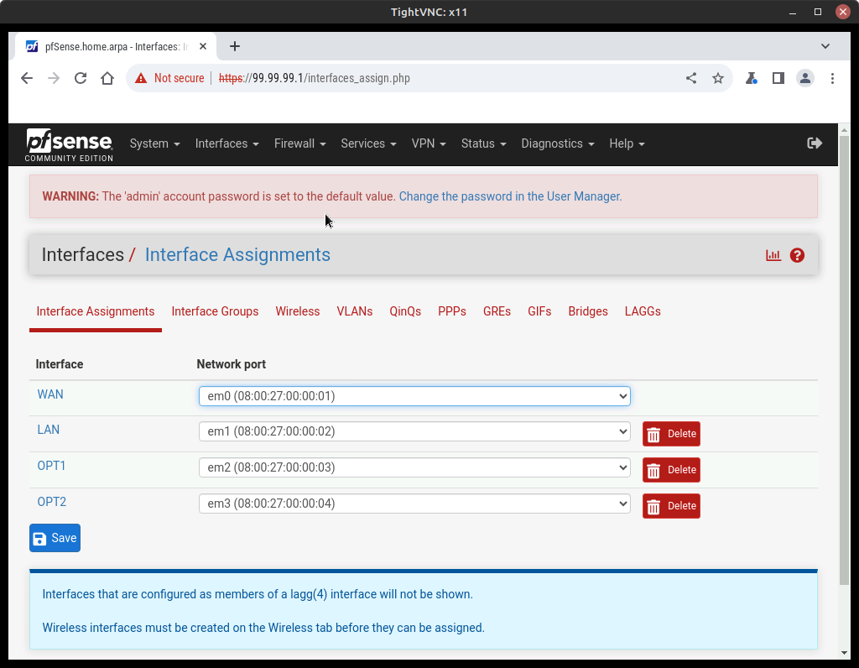Delete the OPT2 interface
Screen dimensions: 859x668
click(x=671, y=506)
